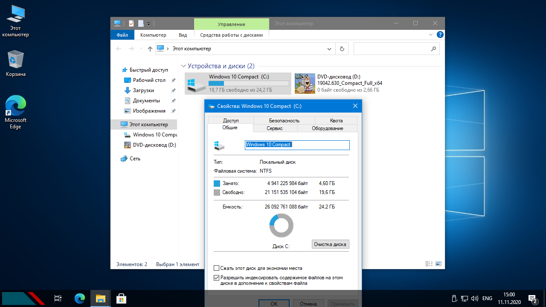Image resolution: width=546 pixels, height=307 pixels.
Task: Select the Общие tab in properties
Action: (x=230, y=128)
